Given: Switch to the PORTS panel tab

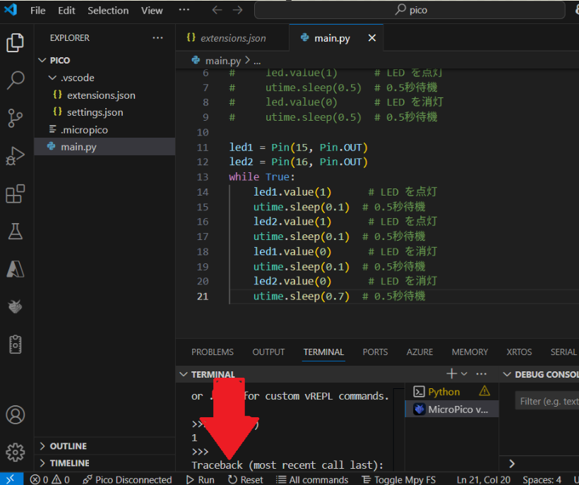Looking at the screenshot, I should [375, 352].
